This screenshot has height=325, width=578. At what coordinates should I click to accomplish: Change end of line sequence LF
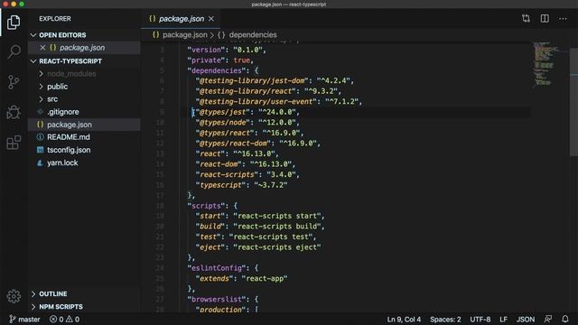[504, 319]
